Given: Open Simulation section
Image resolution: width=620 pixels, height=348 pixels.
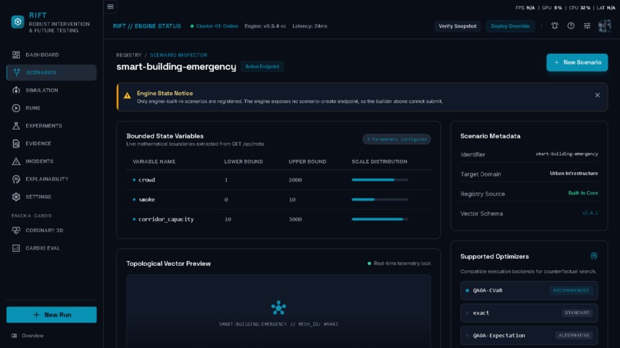Looking at the screenshot, I should pyautogui.click(x=52, y=91).
